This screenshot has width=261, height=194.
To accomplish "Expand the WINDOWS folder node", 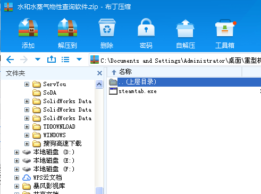I will tap(27, 135).
